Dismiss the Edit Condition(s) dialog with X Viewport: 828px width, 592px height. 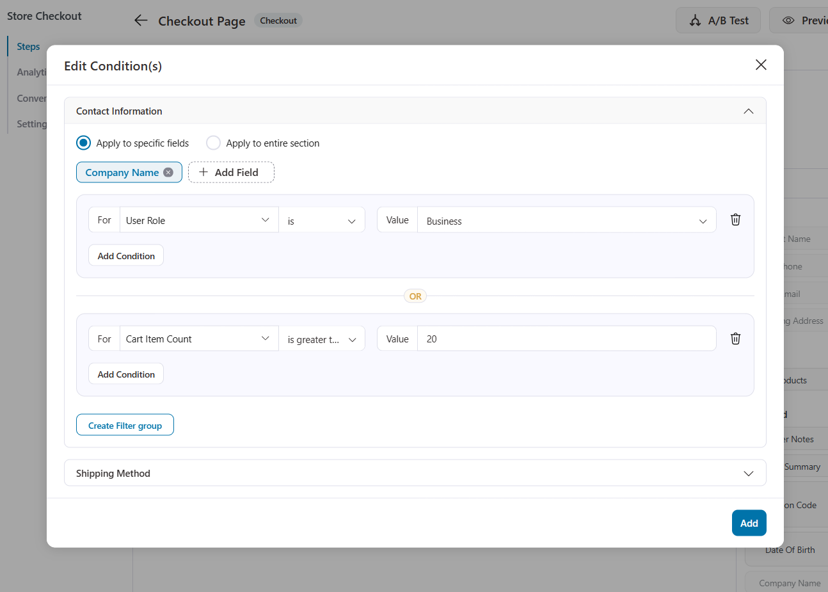(760, 65)
